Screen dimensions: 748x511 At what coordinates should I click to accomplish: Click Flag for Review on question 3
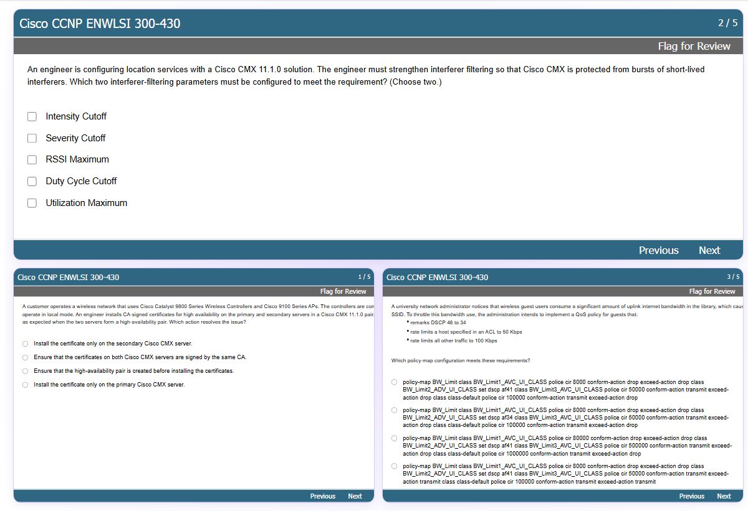tap(712, 291)
